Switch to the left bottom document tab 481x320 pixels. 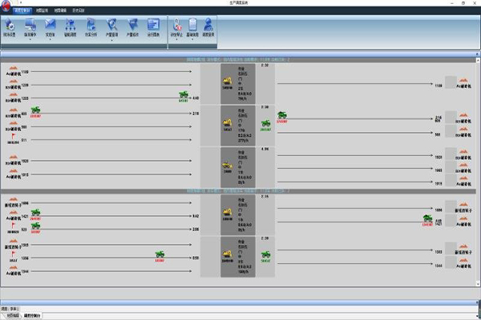point(13,315)
